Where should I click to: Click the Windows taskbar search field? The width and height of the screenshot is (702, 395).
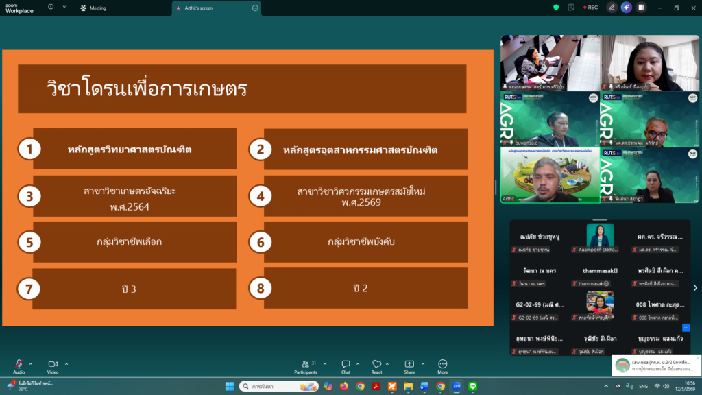coord(278,386)
